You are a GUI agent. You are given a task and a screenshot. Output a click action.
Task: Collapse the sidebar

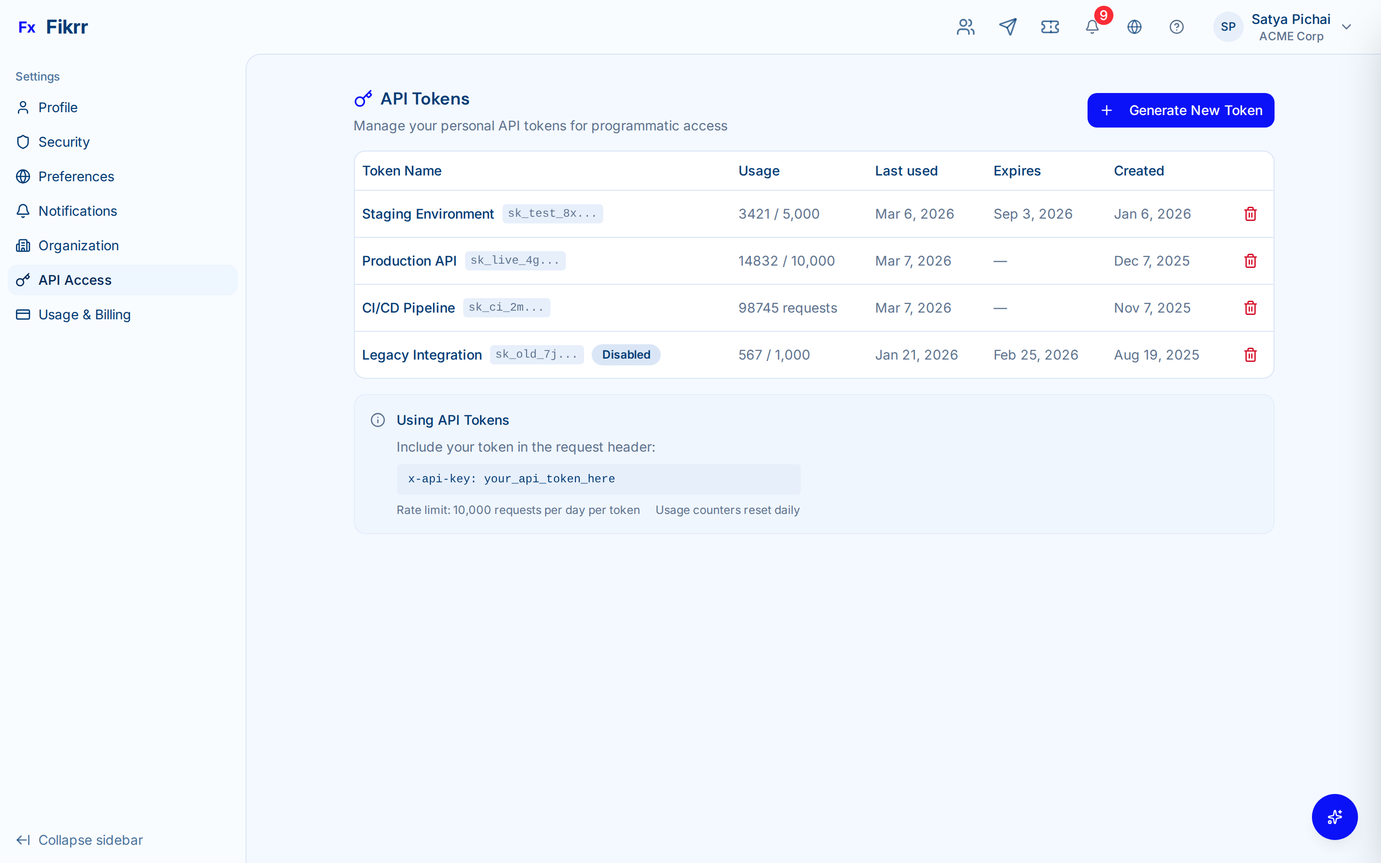point(79,840)
